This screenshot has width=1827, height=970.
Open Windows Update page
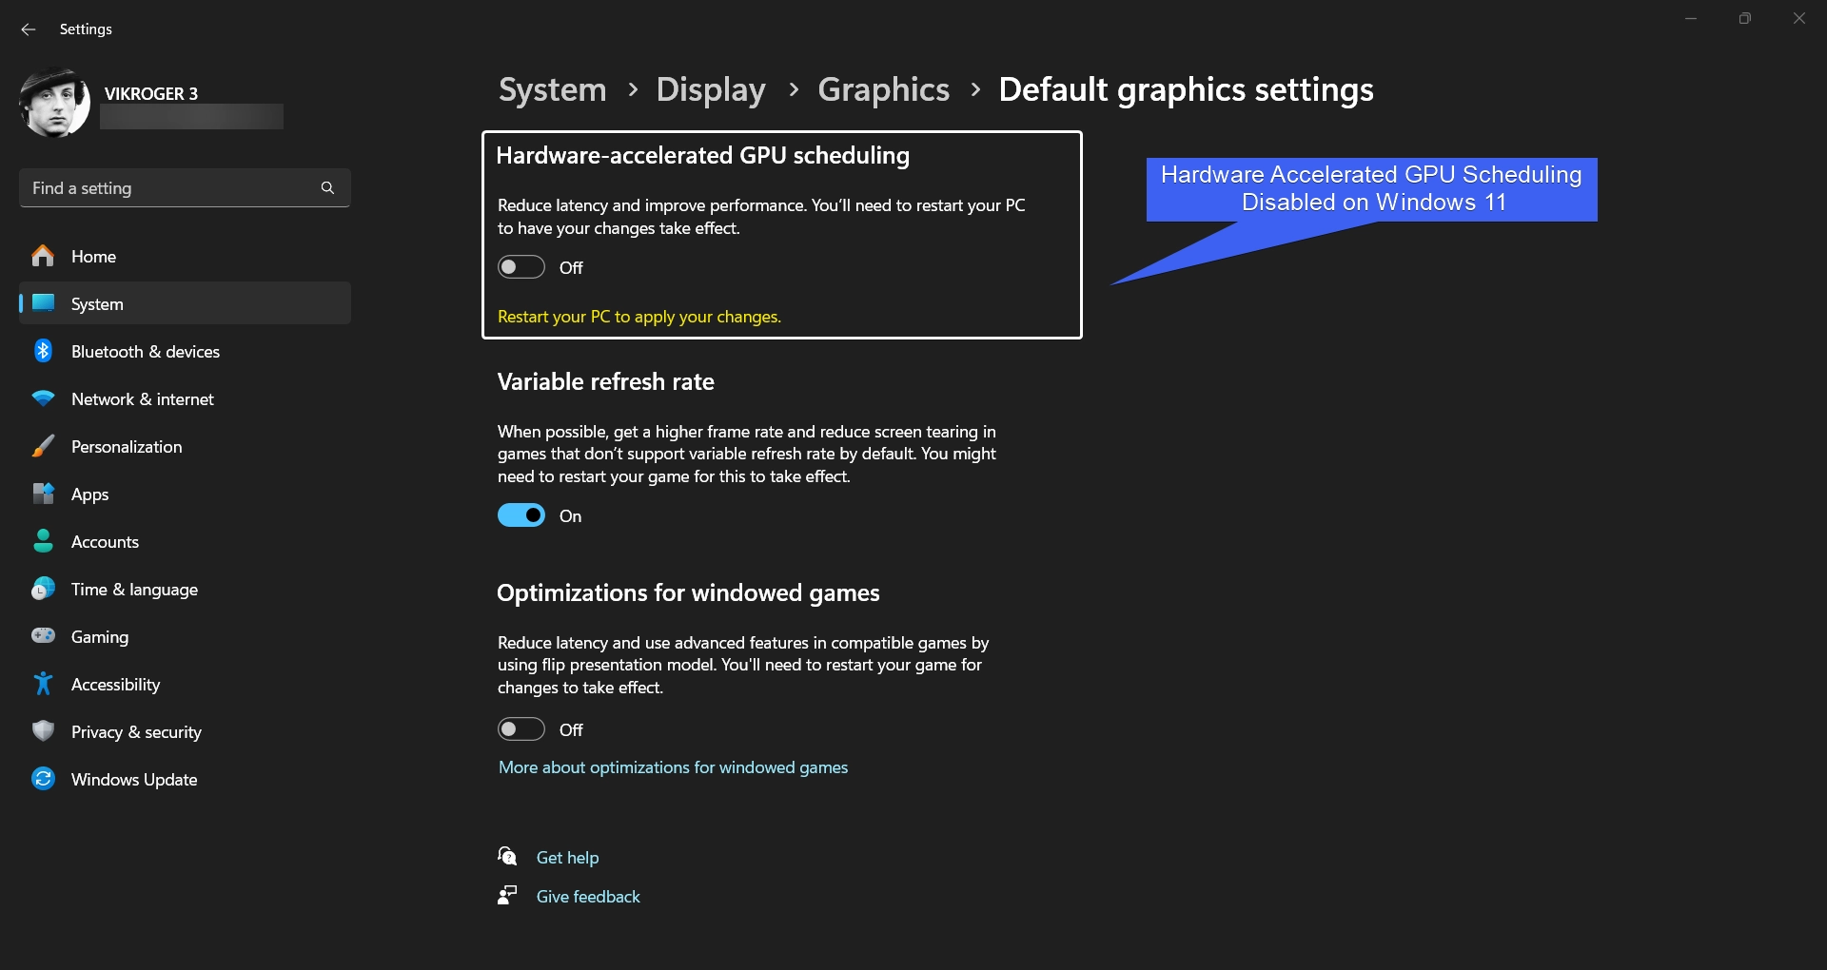185,779
